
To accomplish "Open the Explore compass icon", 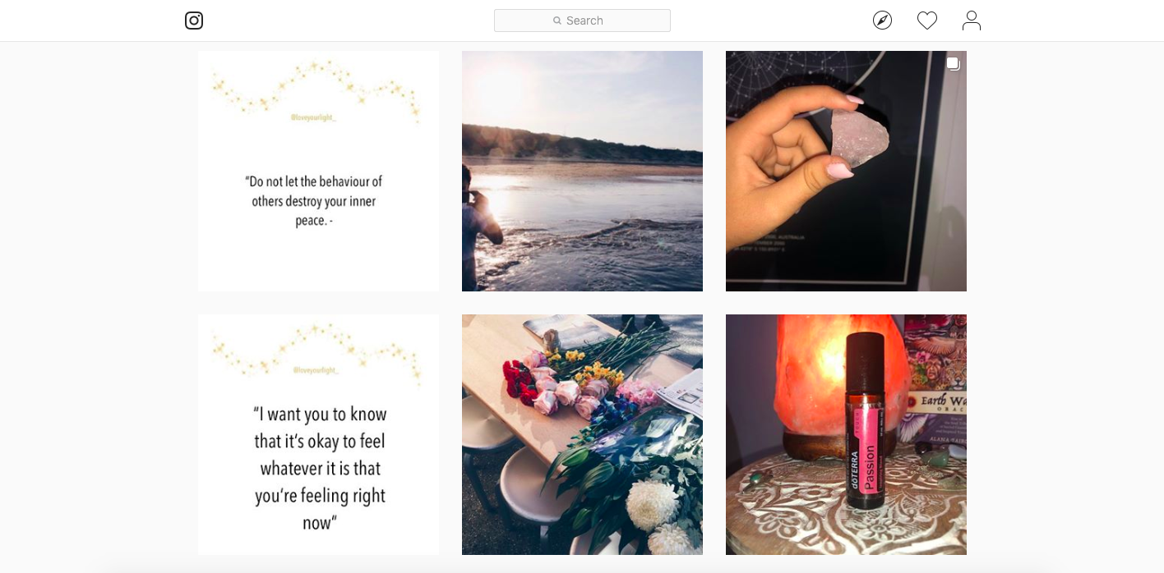I will 882,21.
